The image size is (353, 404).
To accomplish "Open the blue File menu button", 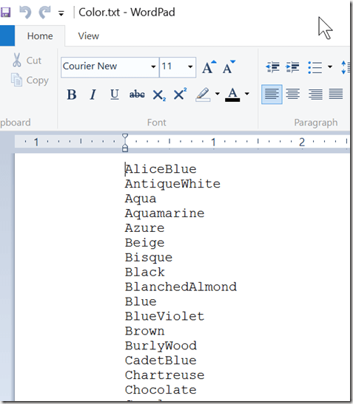I will (7, 35).
